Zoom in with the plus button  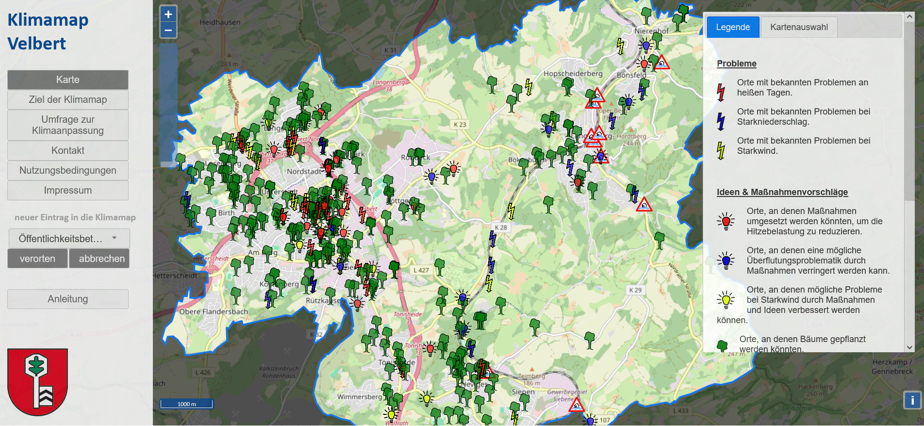168,15
